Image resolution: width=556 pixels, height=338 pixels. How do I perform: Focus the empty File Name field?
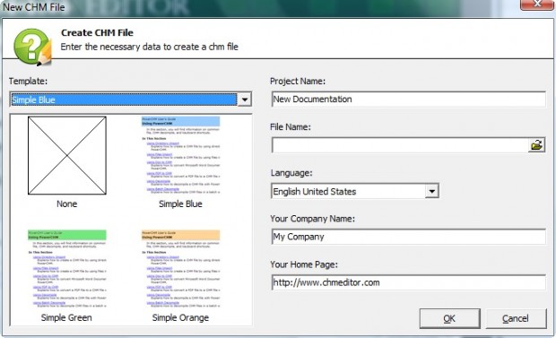pyautogui.click(x=400, y=145)
